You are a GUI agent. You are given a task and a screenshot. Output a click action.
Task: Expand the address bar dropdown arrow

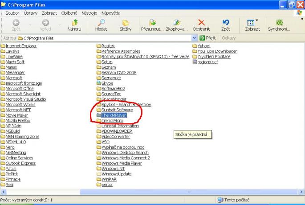click(x=194, y=38)
